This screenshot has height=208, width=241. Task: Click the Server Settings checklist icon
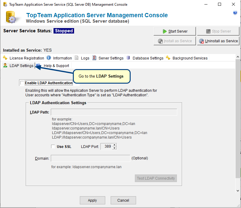click(94, 58)
